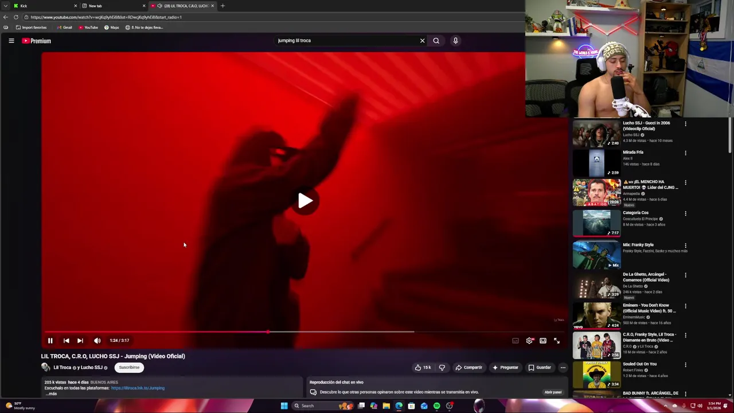Viewport: 734px width, 413px height.
Task: Subscribe with Suscribirse button
Action: [x=129, y=368]
